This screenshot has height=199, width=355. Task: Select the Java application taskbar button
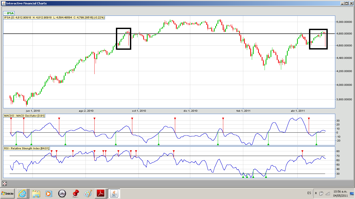[x=114, y=193]
